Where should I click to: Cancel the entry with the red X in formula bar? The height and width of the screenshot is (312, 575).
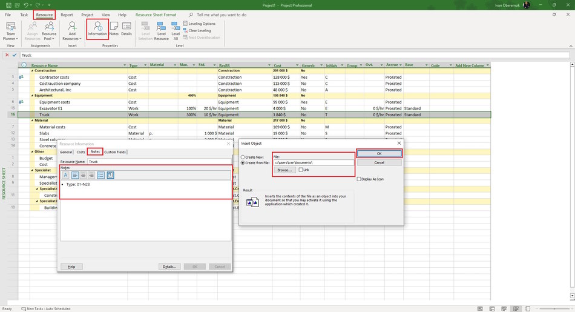click(x=7, y=55)
